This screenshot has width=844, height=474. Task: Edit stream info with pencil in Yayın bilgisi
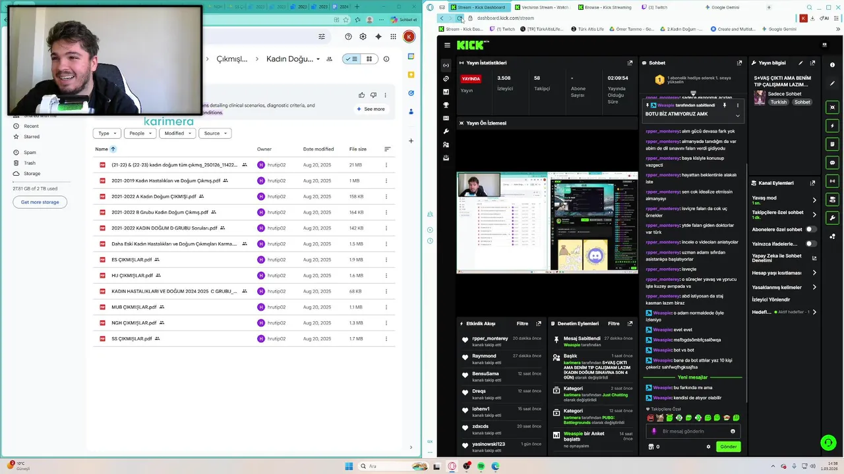coord(800,63)
